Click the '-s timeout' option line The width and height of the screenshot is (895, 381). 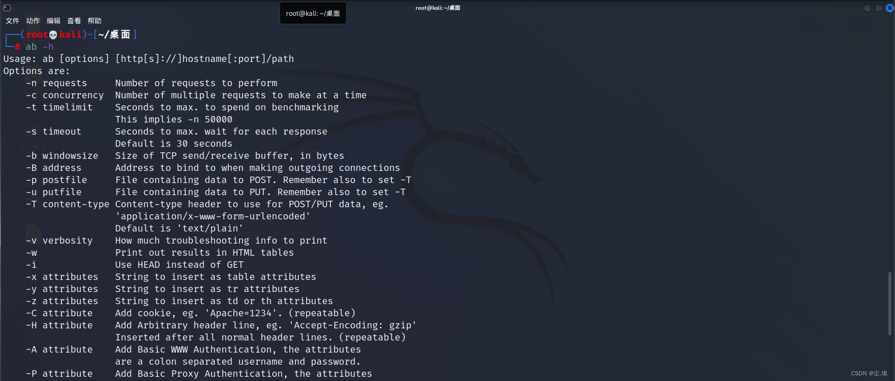(x=177, y=131)
